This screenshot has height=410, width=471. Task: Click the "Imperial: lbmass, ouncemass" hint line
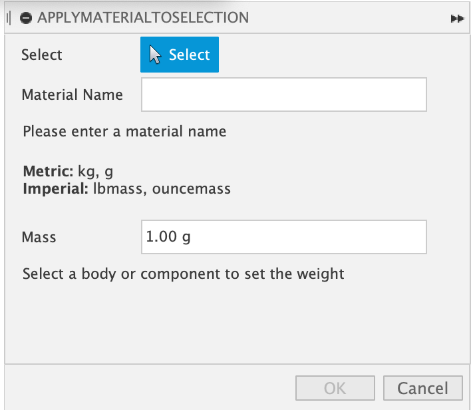point(126,188)
